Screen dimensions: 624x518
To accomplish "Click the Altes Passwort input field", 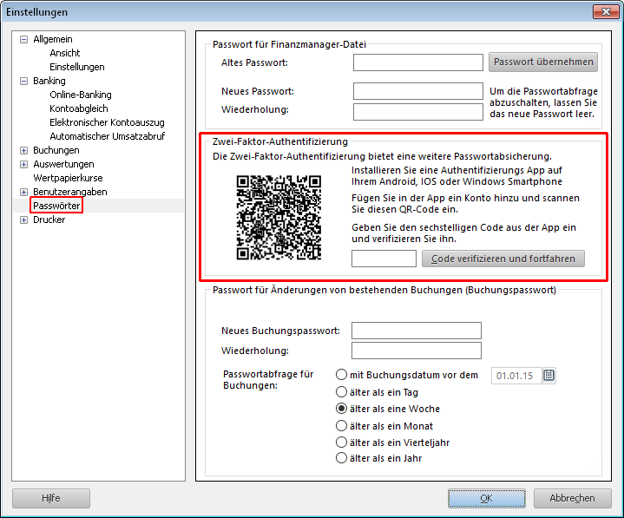I will 417,62.
